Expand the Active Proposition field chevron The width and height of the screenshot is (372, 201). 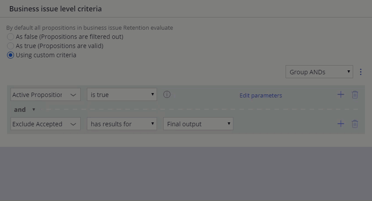click(73, 95)
